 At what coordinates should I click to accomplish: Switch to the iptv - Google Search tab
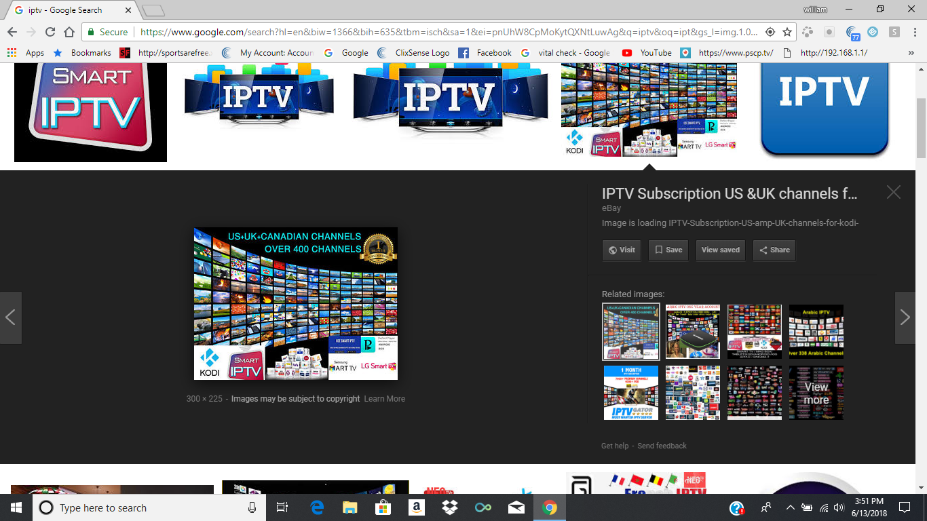click(x=73, y=10)
